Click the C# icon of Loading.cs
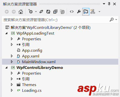Image resolution: width=120 pixels, height=97 pixels. (x=18, y=90)
